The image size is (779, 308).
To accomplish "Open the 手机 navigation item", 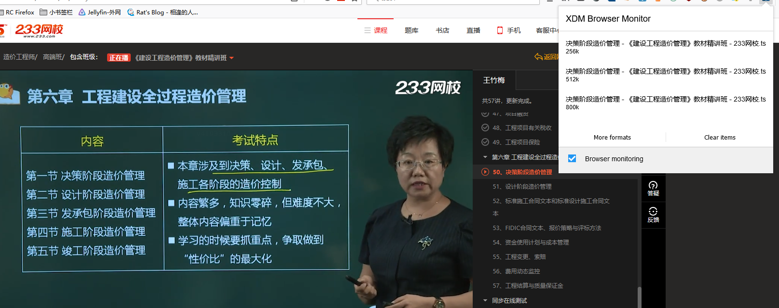I will (x=509, y=30).
